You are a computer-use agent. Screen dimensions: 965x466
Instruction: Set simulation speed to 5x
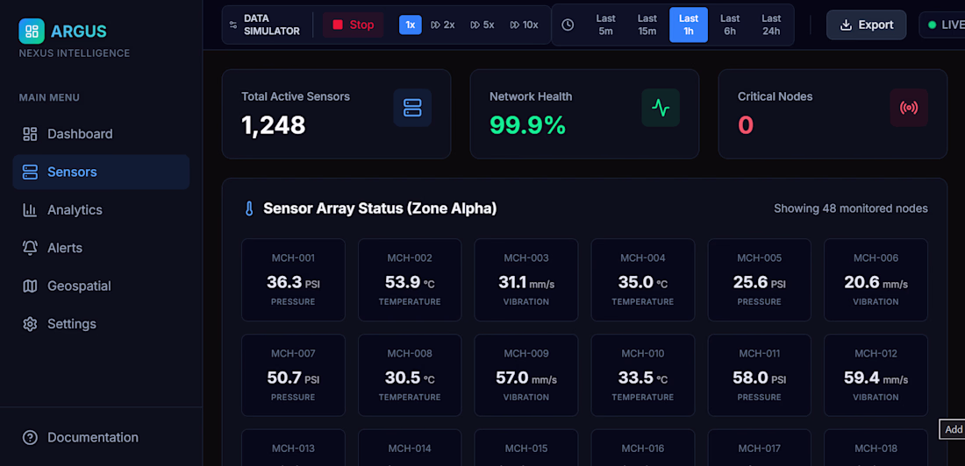tap(482, 25)
